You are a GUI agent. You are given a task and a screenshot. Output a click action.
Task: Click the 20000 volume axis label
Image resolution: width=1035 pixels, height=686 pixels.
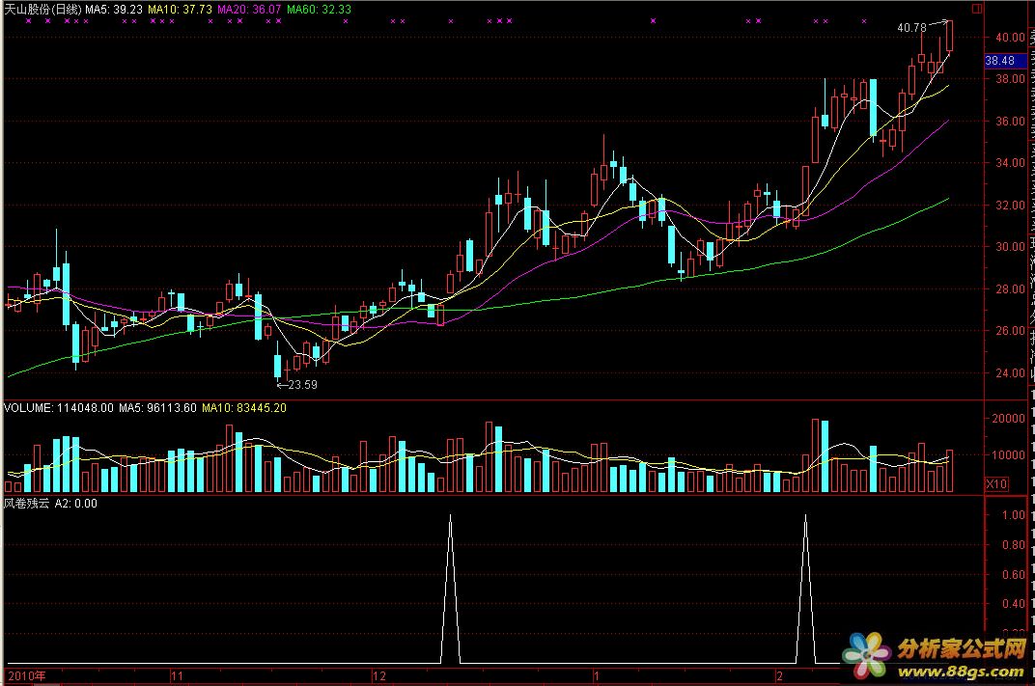[1009, 418]
